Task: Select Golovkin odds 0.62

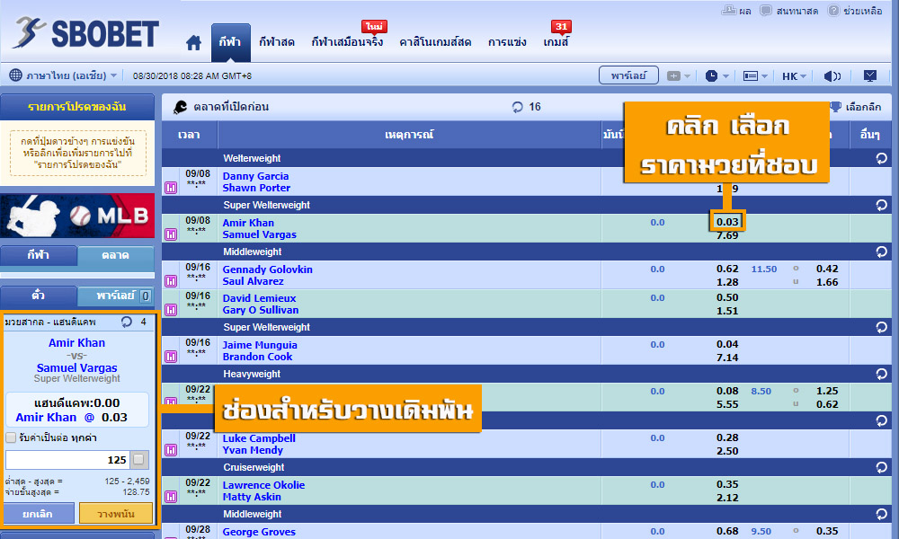Action: (x=727, y=269)
